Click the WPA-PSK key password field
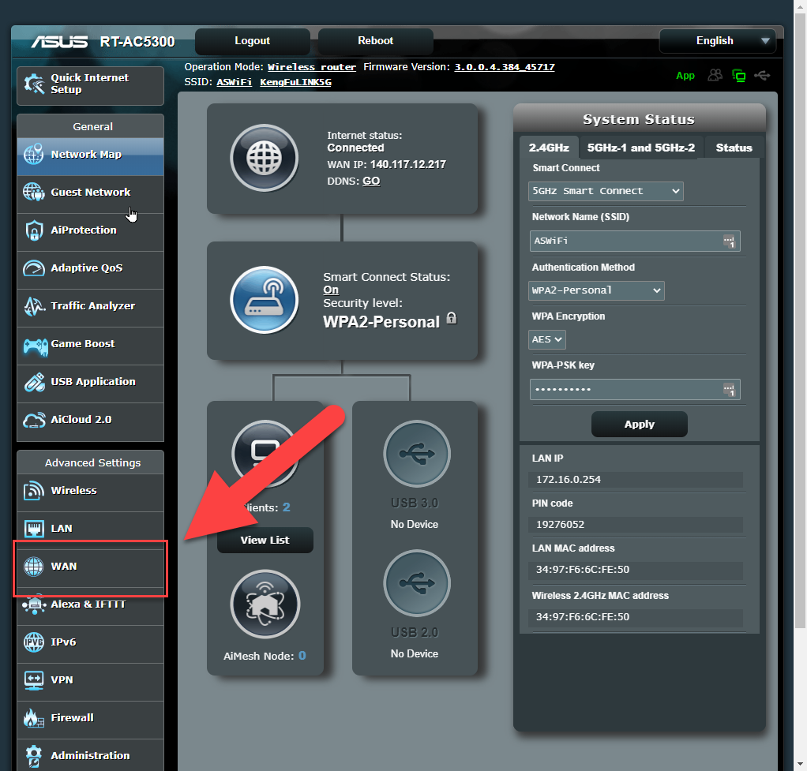 [x=635, y=390]
